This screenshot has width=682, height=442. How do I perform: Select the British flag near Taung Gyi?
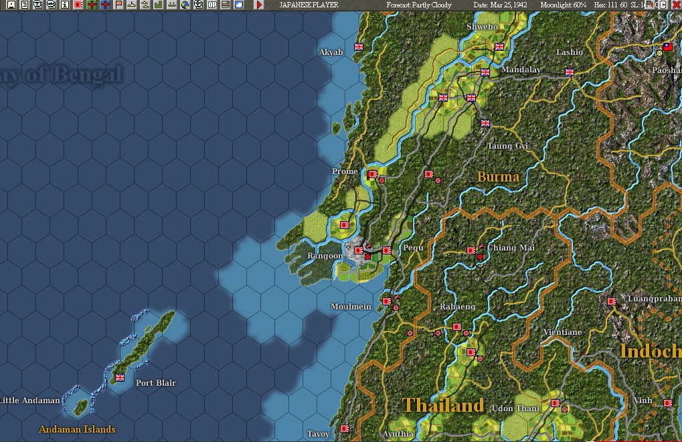click(x=485, y=123)
